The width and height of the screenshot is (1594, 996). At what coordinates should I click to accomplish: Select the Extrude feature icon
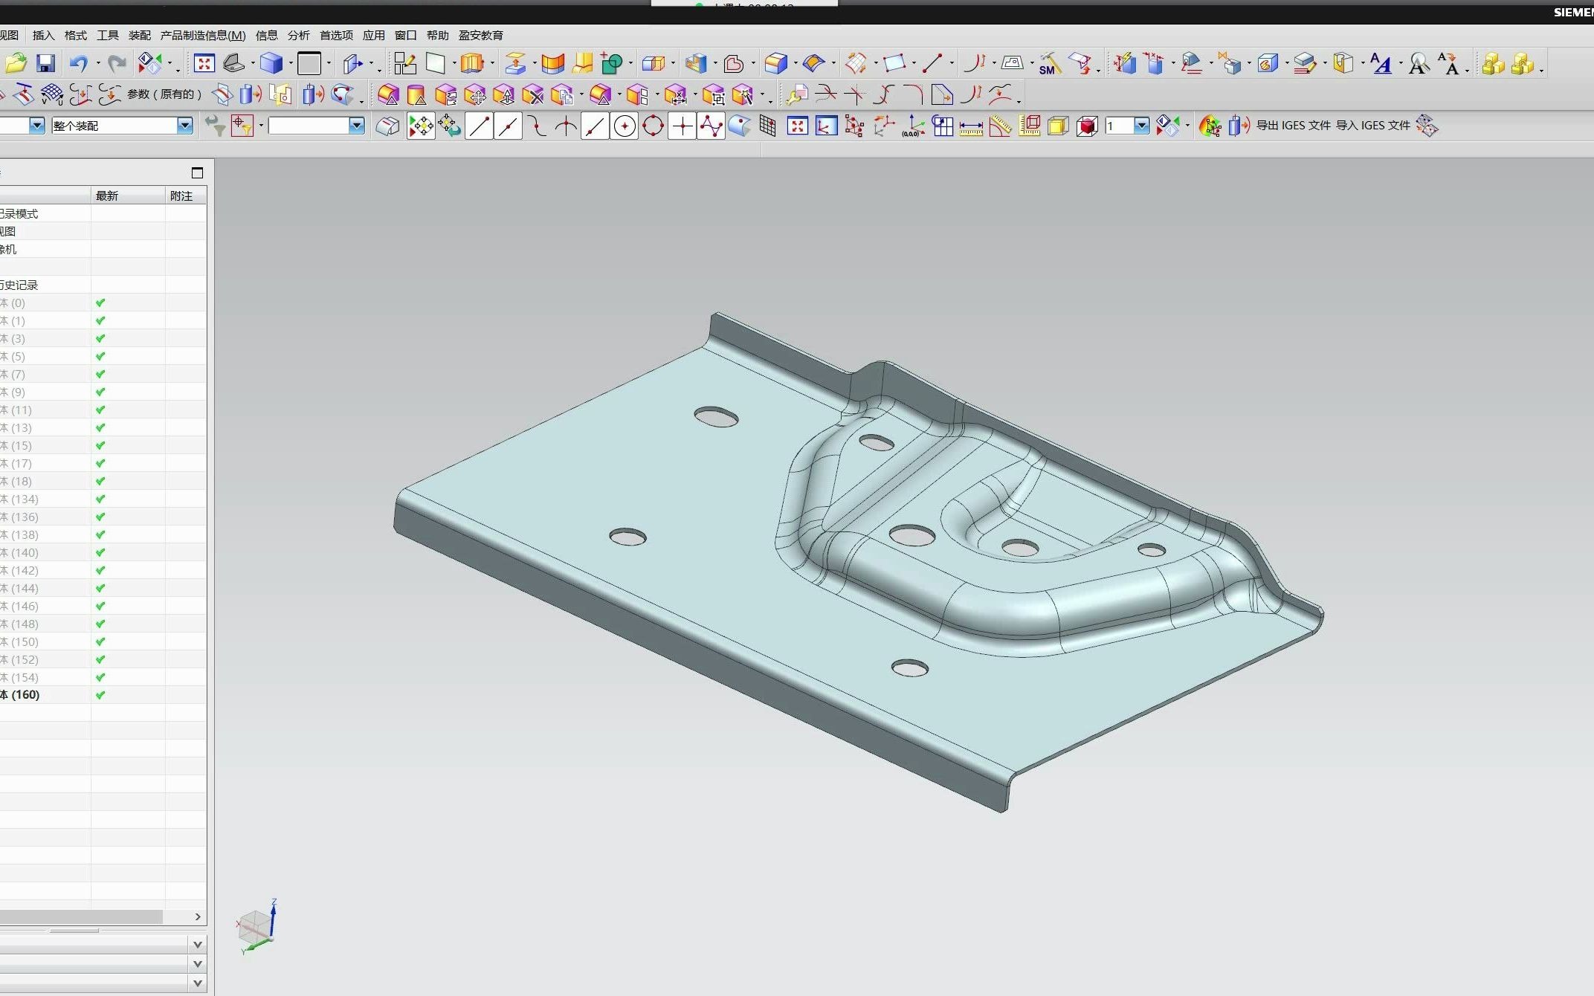(472, 64)
